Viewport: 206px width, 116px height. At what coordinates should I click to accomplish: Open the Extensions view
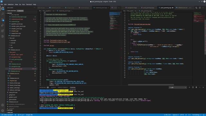coord(3,31)
